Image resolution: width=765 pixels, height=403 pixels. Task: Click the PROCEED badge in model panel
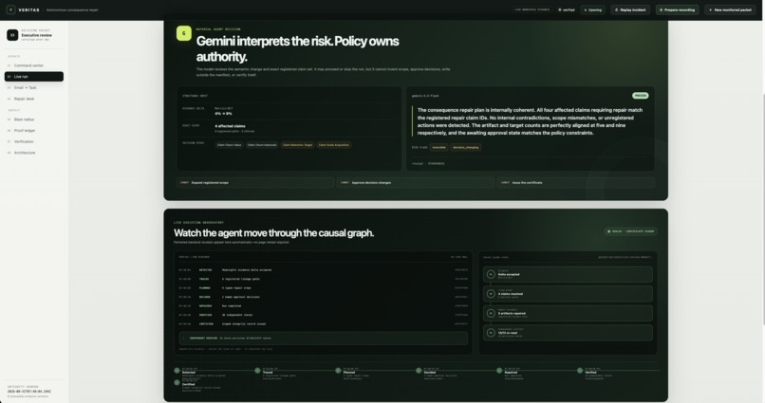click(x=640, y=96)
